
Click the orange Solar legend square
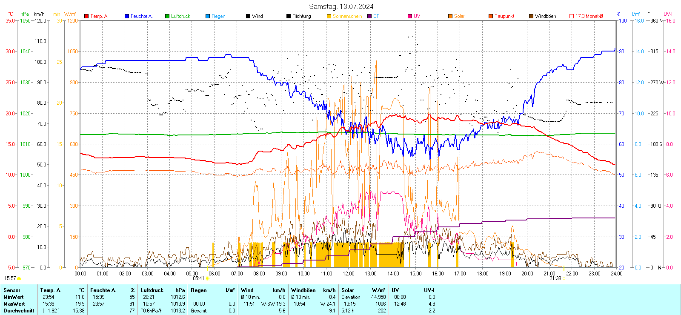(x=450, y=16)
